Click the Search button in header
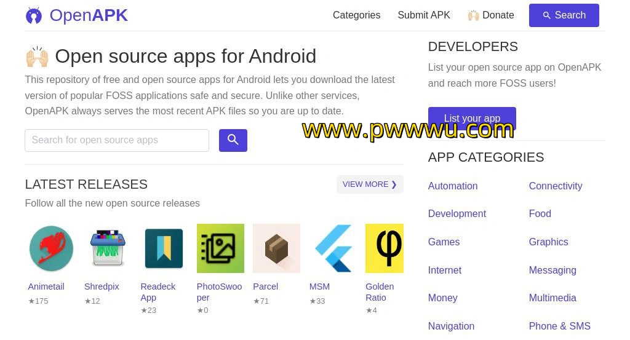The image size is (630, 340). point(564,15)
